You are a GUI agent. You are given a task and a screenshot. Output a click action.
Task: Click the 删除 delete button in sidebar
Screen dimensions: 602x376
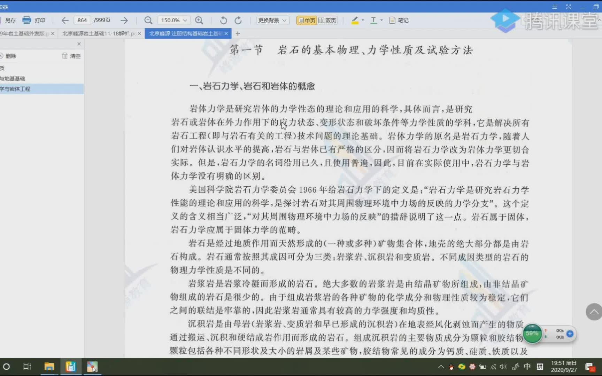coord(8,56)
